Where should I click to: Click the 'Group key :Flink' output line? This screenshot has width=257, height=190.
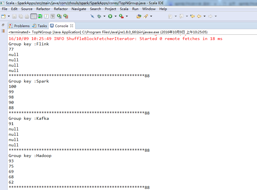[29, 44]
